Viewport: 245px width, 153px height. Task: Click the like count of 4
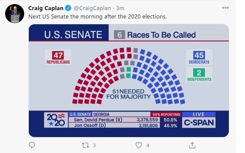[148, 145]
